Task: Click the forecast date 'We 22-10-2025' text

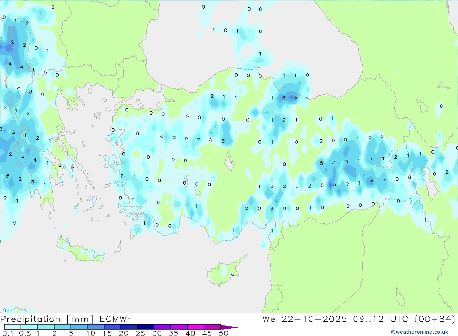Action: click(305, 319)
